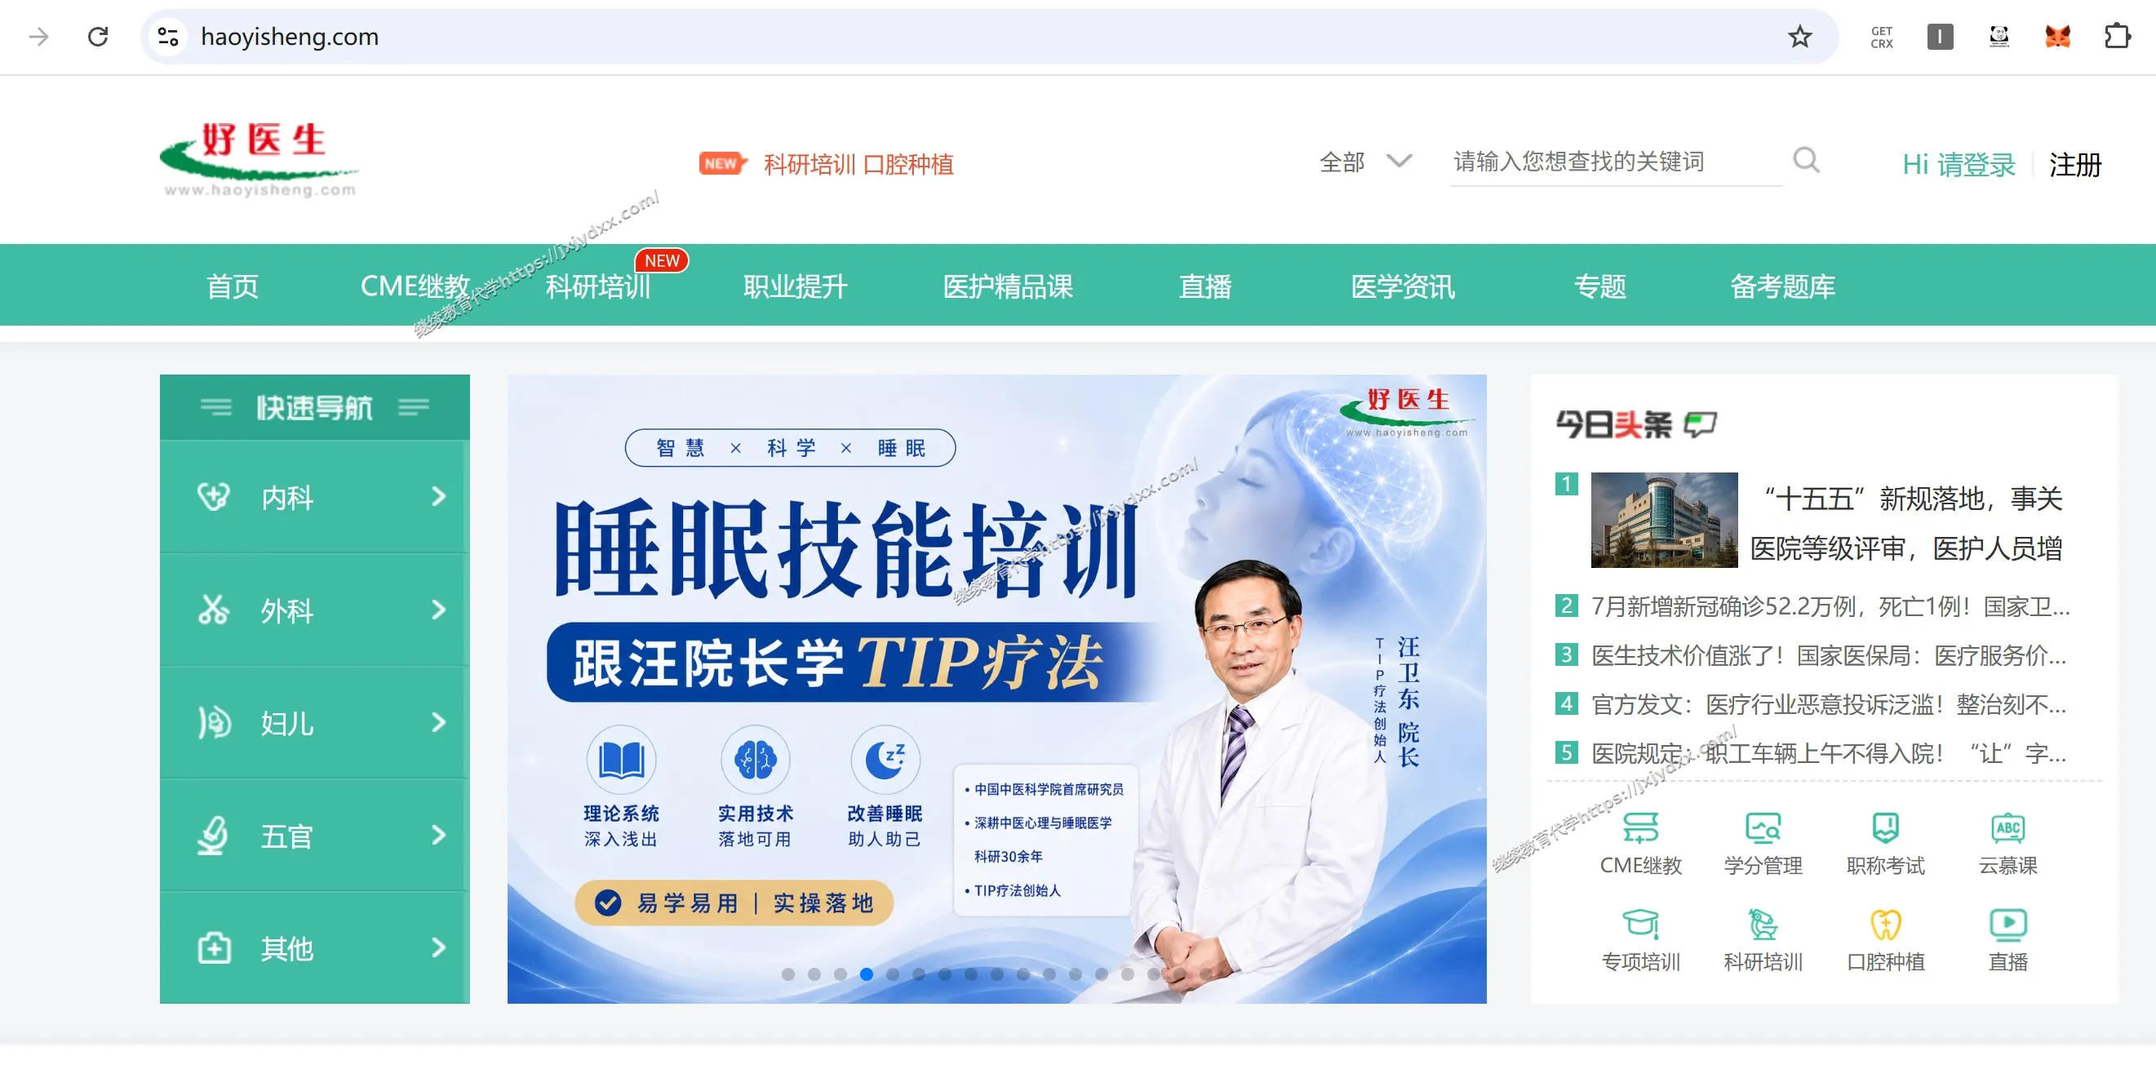Open 直播 play icon in right panel
The width and height of the screenshot is (2156, 1069).
coord(2007,924)
